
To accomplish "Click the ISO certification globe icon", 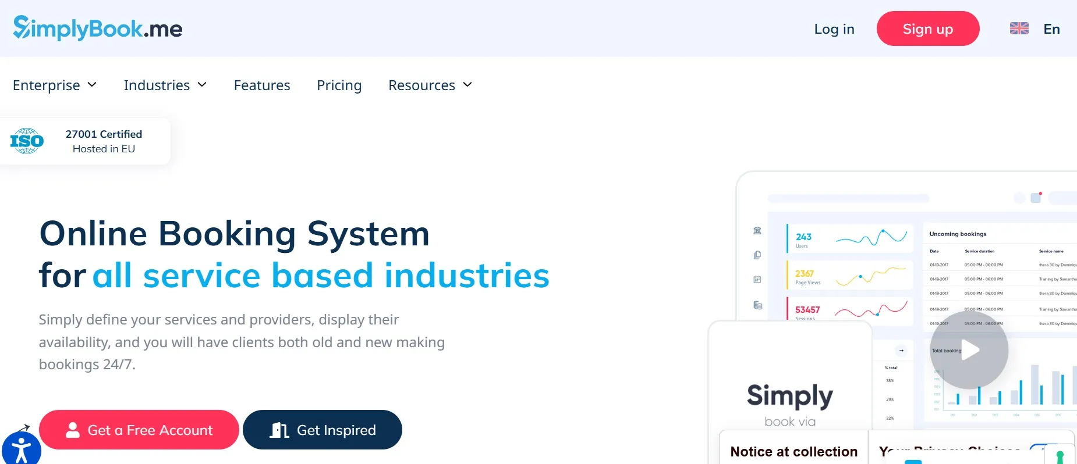I will 27,141.
